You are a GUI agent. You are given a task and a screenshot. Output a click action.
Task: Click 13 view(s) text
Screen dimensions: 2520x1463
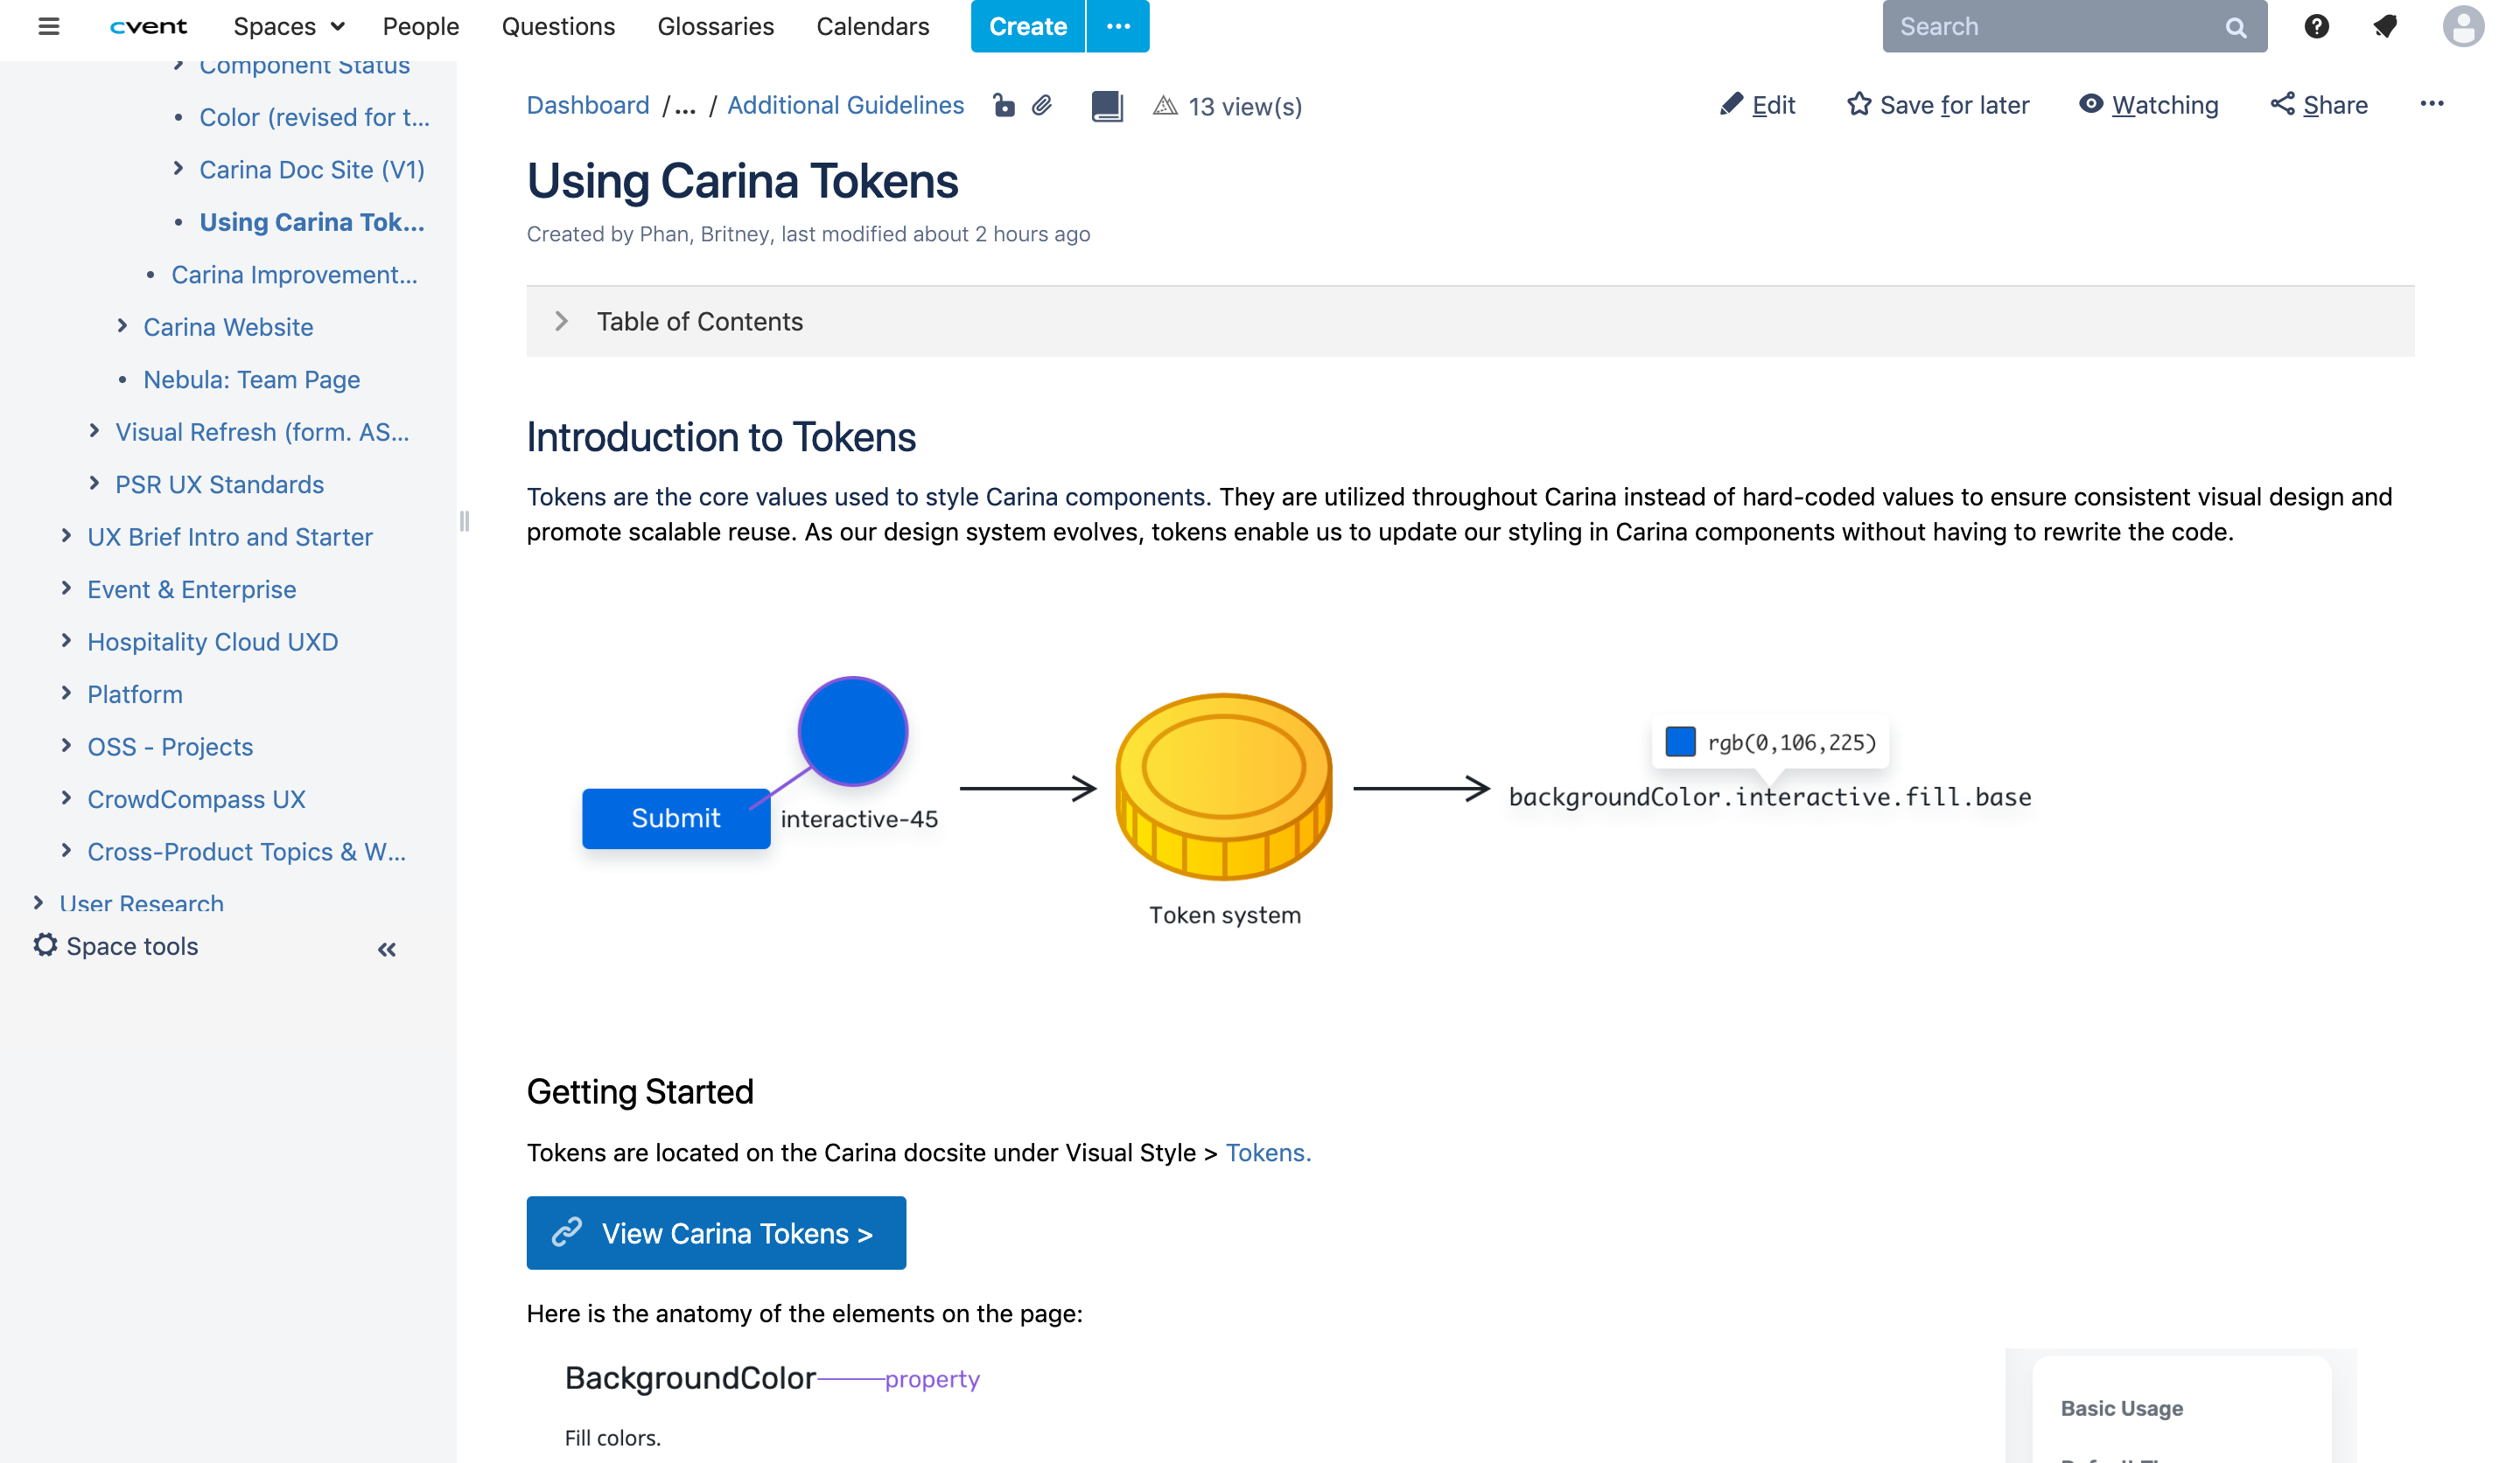point(1245,106)
